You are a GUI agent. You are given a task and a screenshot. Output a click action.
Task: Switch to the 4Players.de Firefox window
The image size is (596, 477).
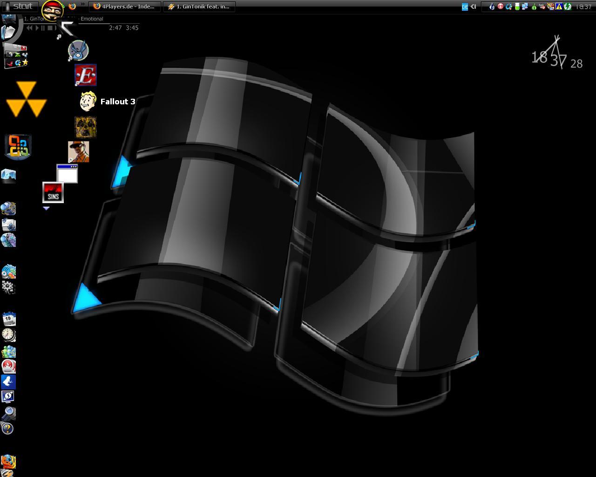click(124, 7)
